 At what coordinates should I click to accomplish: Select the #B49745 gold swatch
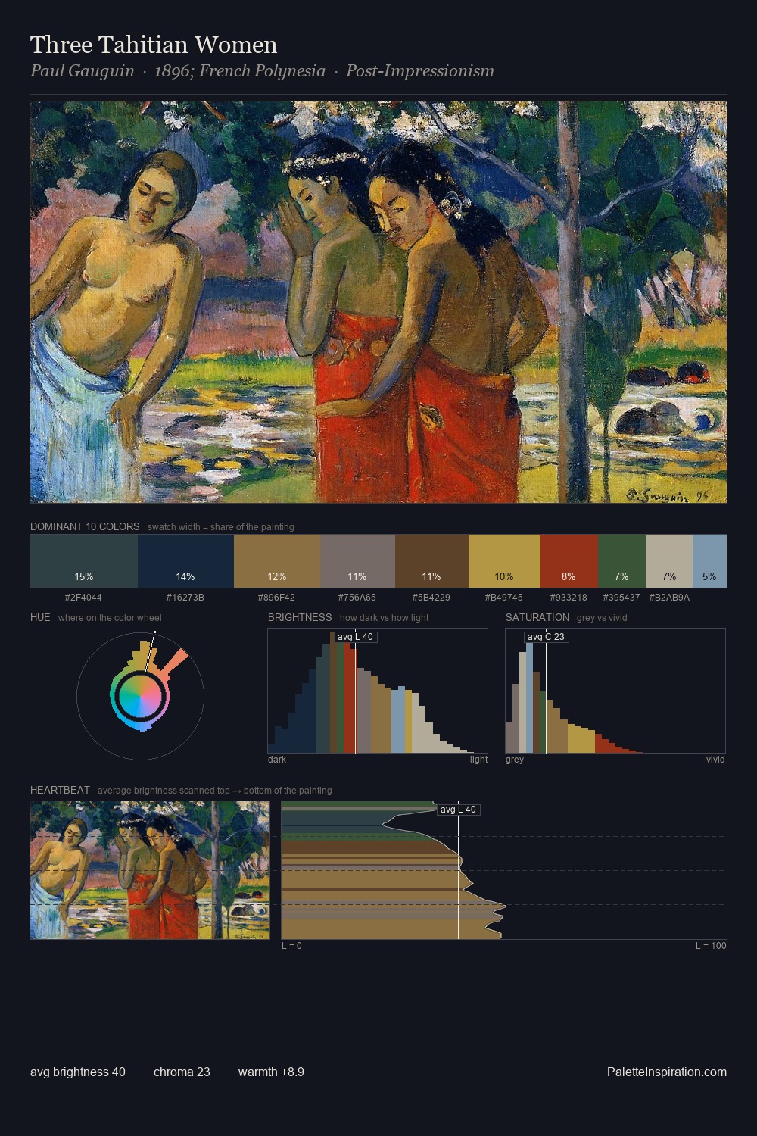(504, 561)
